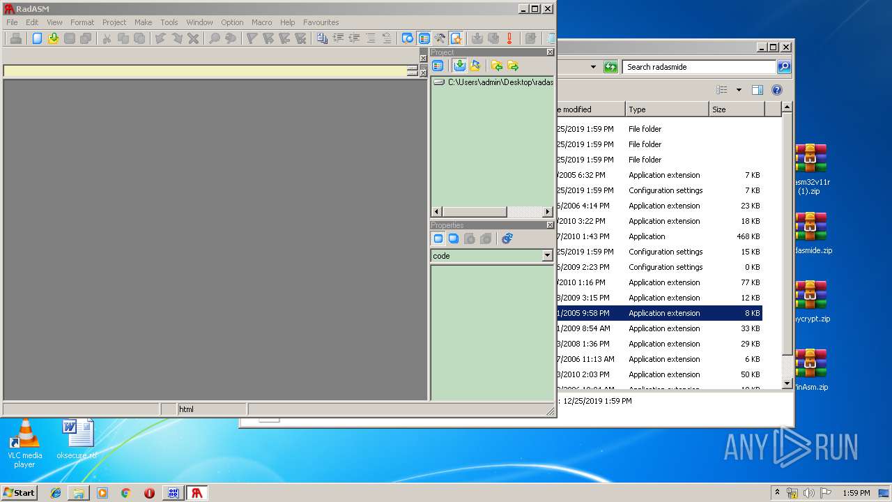This screenshot has height=502, width=892.
Task: Open the File menu
Action: pyautogui.click(x=12, y=22)
